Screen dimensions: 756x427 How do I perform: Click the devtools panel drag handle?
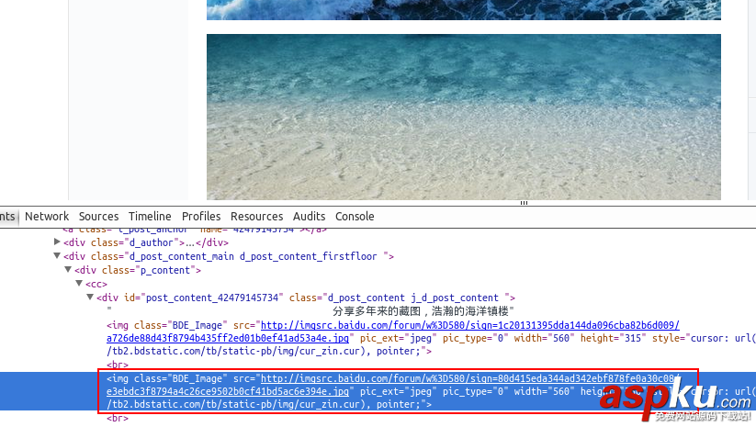tap(525, 203)
